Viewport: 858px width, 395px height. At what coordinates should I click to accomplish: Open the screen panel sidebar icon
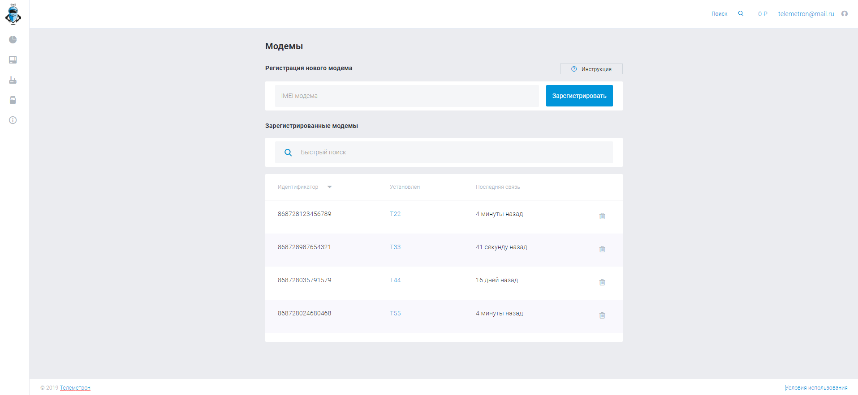coord(13,60)
